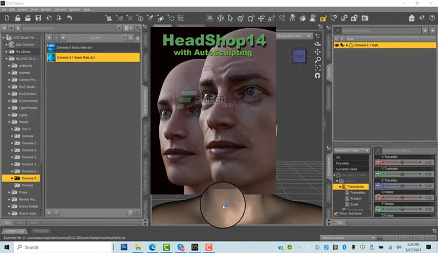Select the Translate four-arrow tool in toolbar
This screenshot has width=438, height=253.
click(261, 18)
